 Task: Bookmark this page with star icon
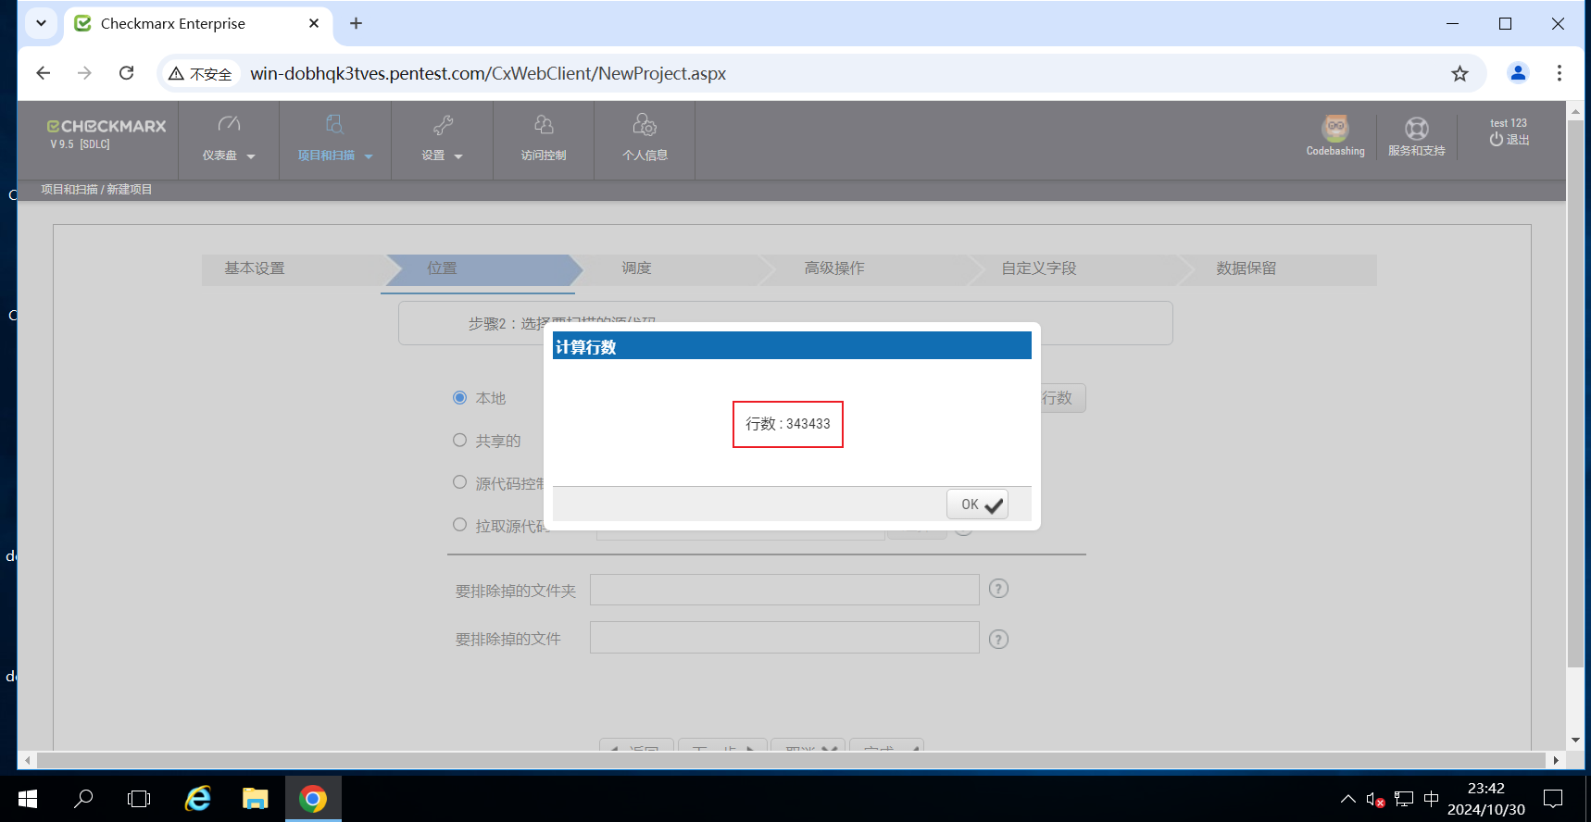tap(1459, 73)
